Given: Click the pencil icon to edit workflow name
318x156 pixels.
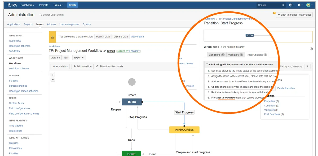Looking at the screenshot, I should 104,51.
